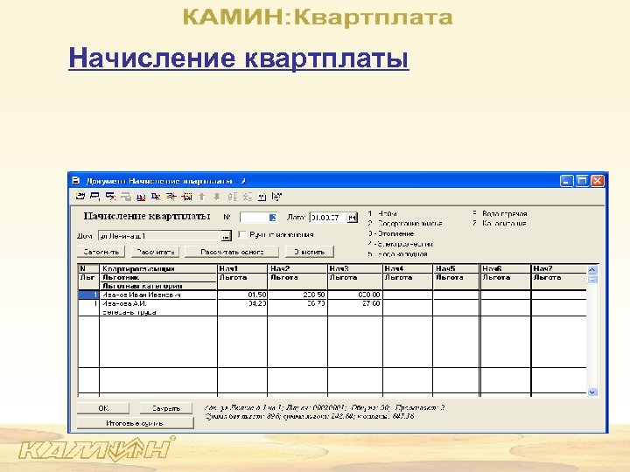Click the Нач1 cell with value 01.50
630x472 pixels.
242,295
